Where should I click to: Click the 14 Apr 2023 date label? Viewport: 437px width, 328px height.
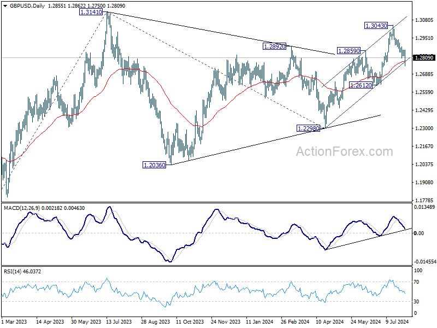(50, 322)
